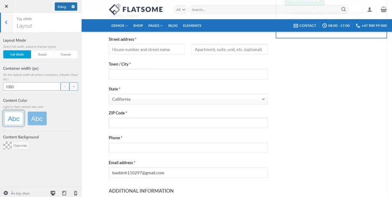Expand the DEMOS menu
The height and width of the screenshot is (197, 392).
(119, 26)
